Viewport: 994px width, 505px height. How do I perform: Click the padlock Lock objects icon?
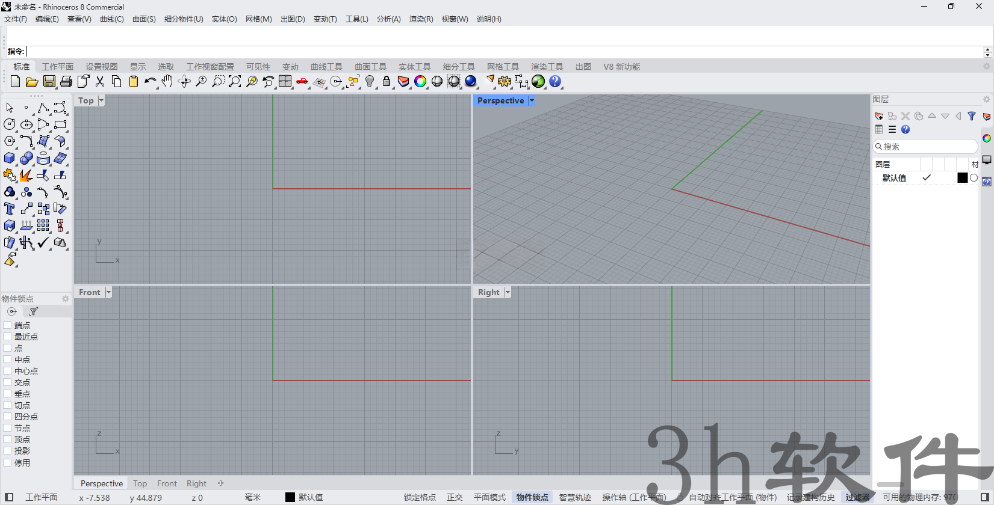387,81
